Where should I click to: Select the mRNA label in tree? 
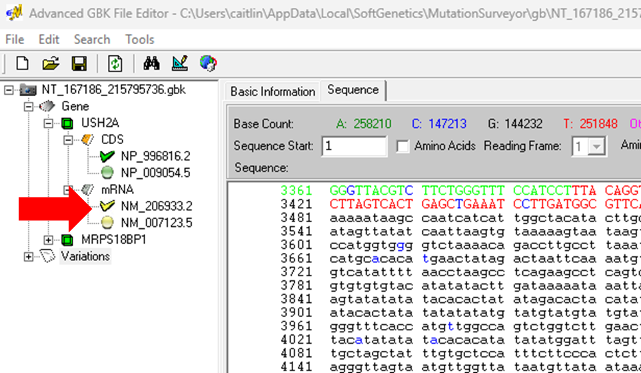pyautogui.click(x=117, y=190)
